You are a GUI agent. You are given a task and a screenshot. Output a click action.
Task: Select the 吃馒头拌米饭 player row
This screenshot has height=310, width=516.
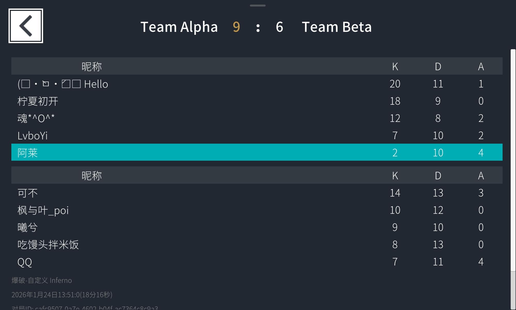(x=257, y=244)
